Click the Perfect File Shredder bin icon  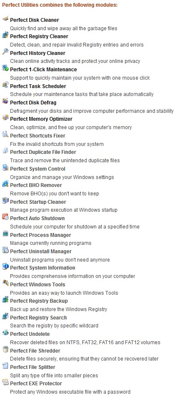[5, 349]
